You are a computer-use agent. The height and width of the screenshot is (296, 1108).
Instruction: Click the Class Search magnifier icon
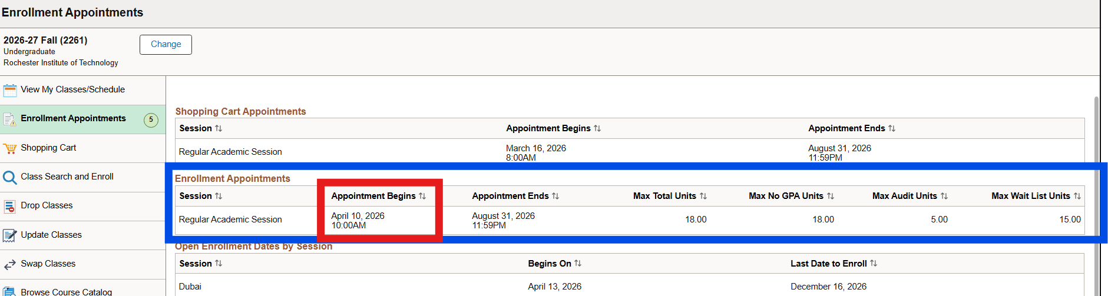click(x=9, y=177)
